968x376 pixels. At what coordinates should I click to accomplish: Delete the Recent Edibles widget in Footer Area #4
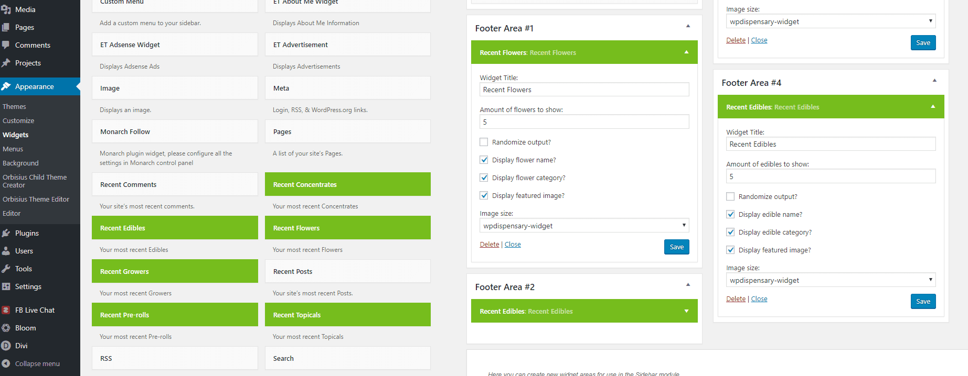(x=736, y=299)
